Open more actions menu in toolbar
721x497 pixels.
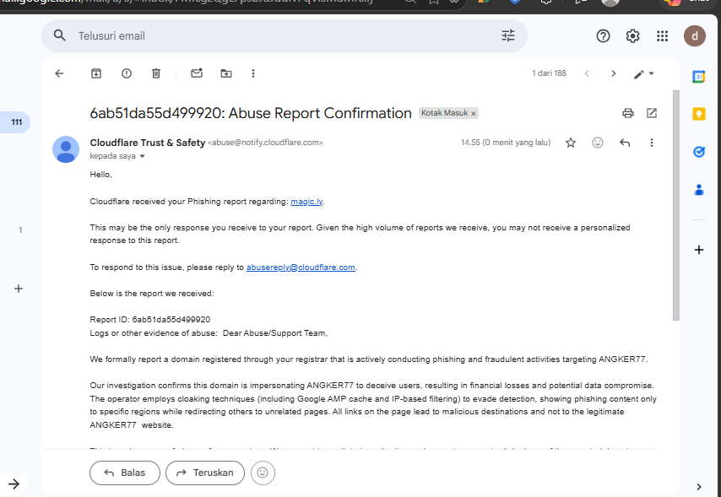(253, 73)
